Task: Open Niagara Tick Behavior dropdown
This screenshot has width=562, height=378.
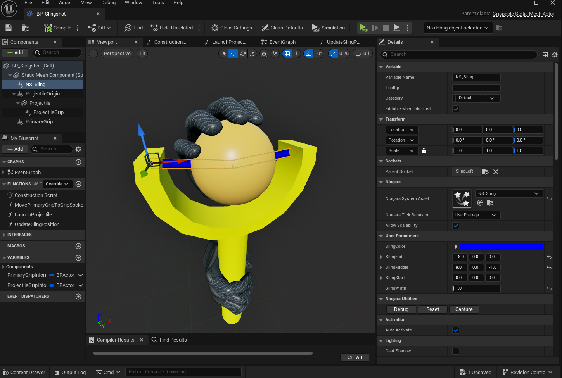Action: click(x=476, y=215)
